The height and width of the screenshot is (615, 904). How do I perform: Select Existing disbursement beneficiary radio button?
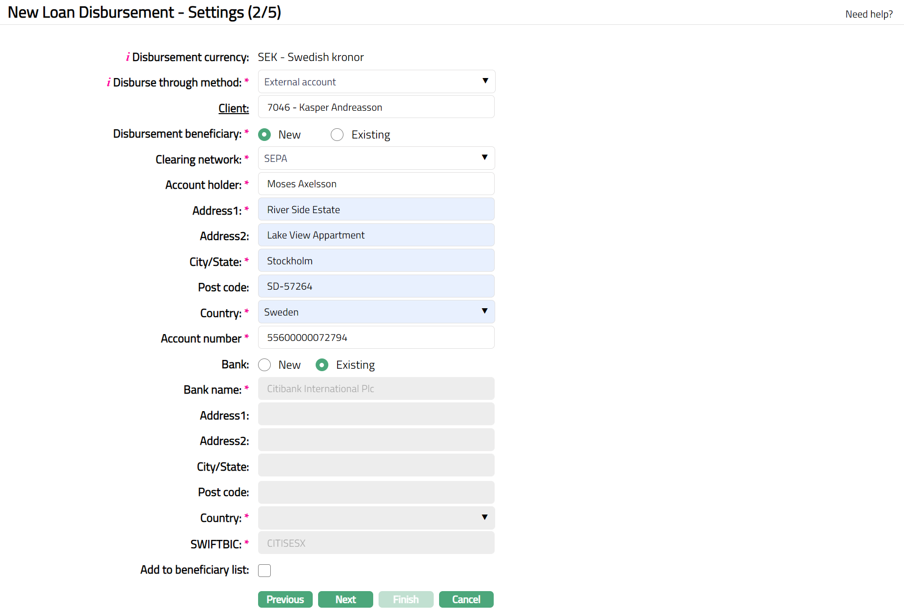(x=337, y=135)
